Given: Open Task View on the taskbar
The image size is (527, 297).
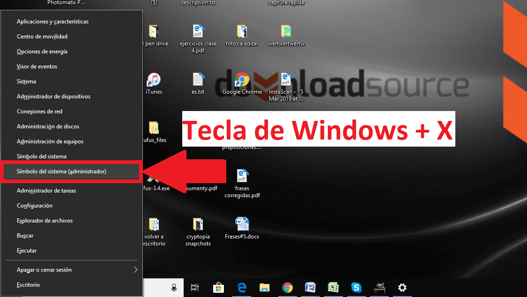Looking at the screenshot, I should tap(194, 288).
